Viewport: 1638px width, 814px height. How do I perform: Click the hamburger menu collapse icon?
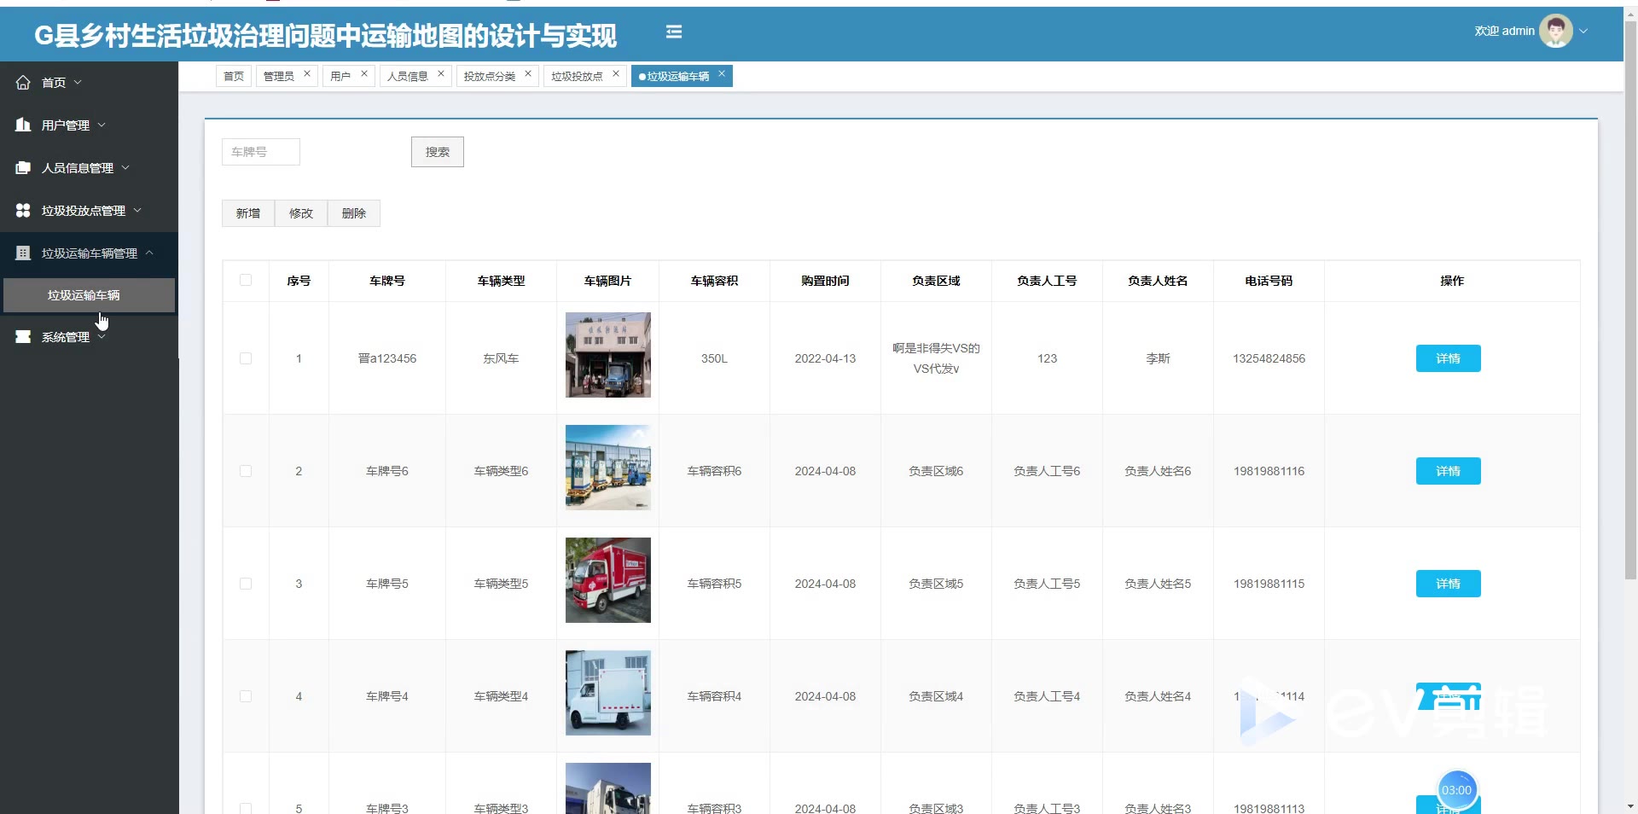pyautogui.click(x=673, y=32)
